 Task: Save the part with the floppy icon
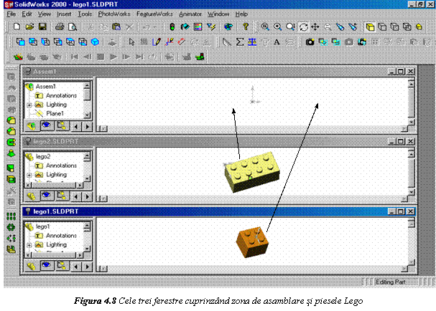pyautogui.click(x=41, y=27)
